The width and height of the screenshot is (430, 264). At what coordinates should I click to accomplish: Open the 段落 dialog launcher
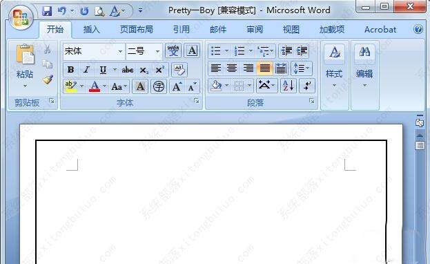(311, 101)
